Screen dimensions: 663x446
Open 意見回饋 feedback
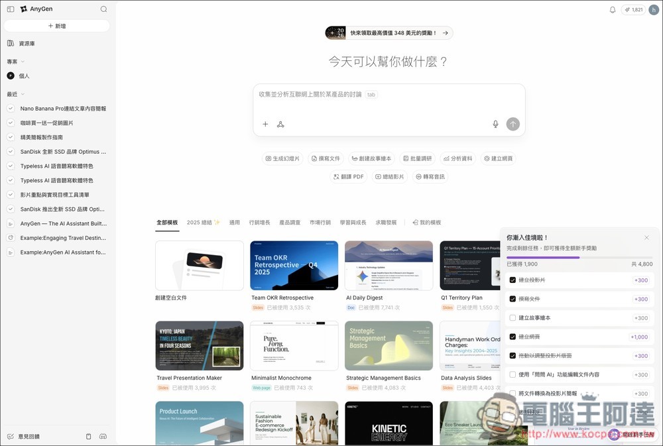pos(23,436)
